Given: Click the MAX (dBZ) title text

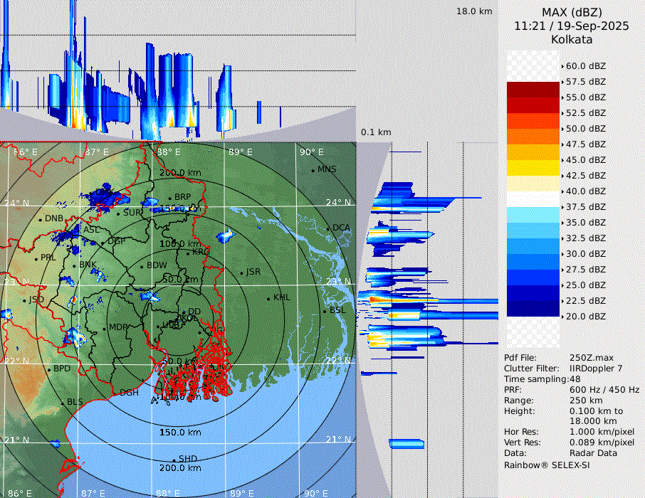Looking at the screenshot, I should click(x=572, y=12).
